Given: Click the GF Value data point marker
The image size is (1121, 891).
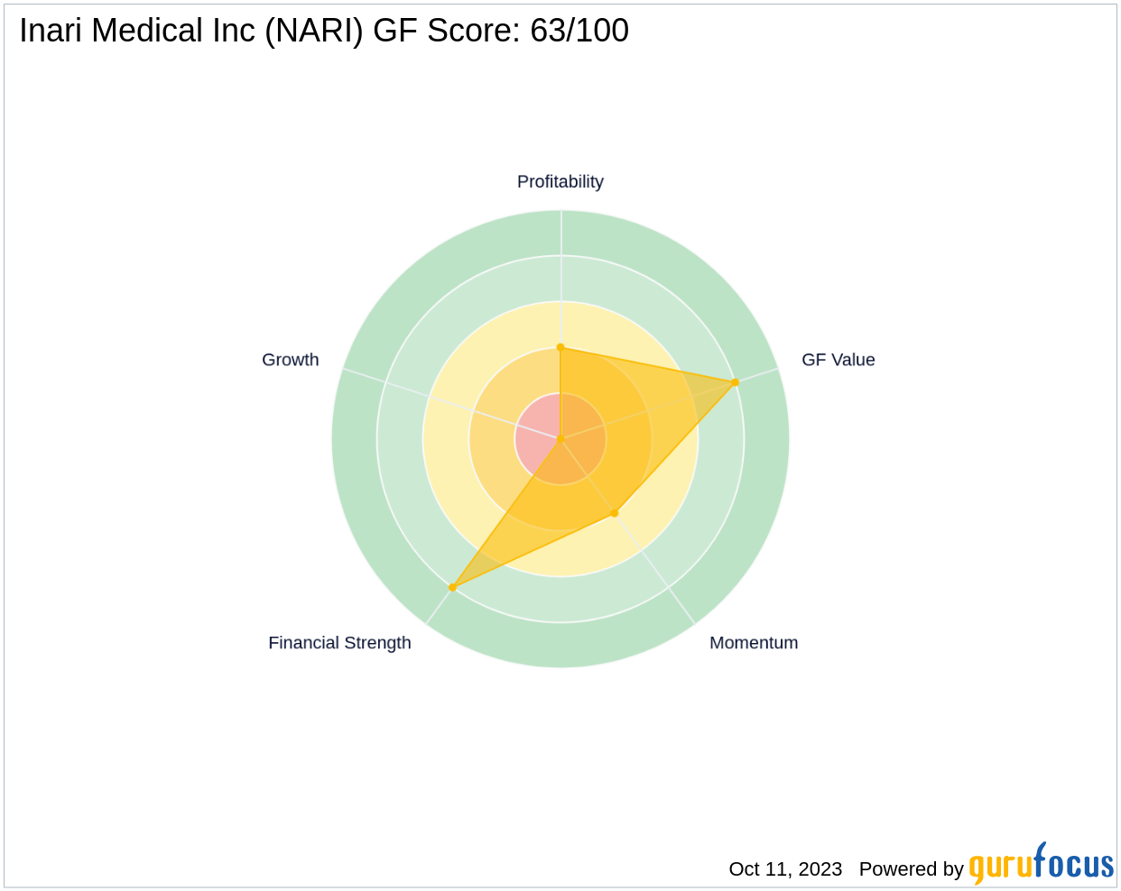Looking at the screenshot, I should 735,382.
